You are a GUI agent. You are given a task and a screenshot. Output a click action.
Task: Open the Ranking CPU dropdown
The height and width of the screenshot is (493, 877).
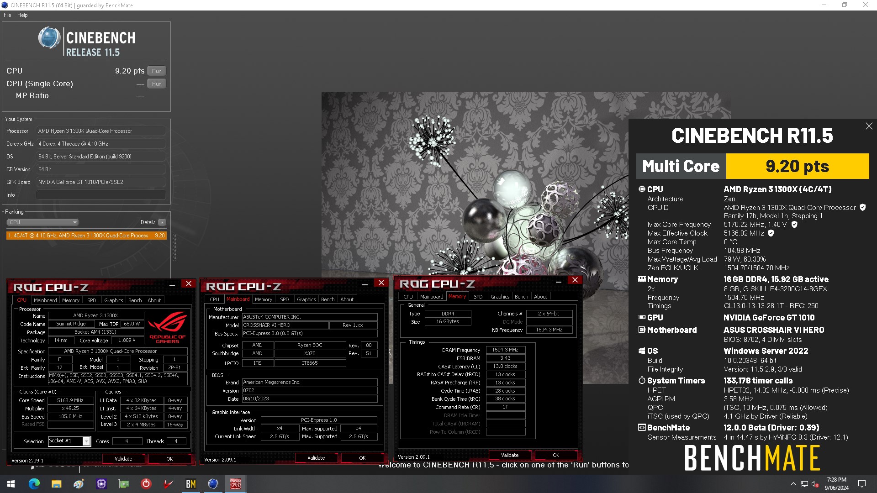pos(42,222)
